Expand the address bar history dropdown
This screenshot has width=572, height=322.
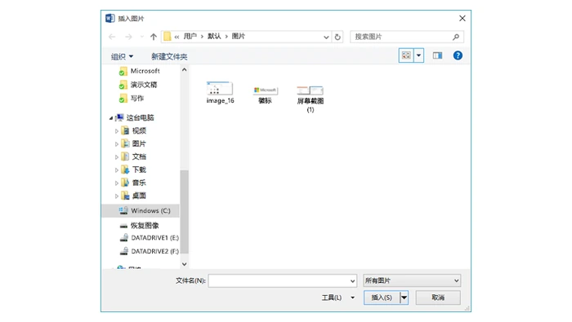click(x=326, y=37)
